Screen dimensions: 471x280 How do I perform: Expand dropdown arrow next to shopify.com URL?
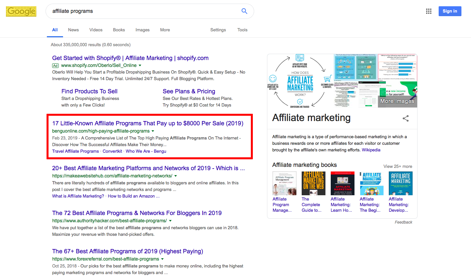pyautogui.click(x=140, y=66)
